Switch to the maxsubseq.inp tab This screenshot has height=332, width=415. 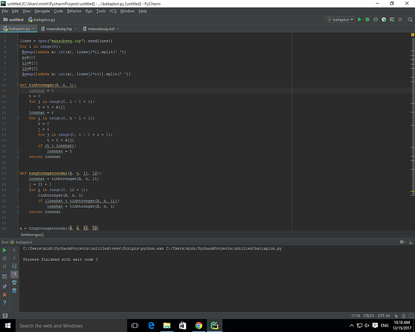point(58,29)
